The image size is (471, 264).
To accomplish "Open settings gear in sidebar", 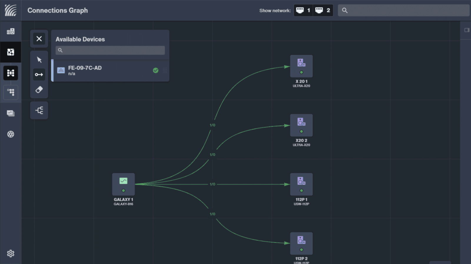I will (11, 253).
